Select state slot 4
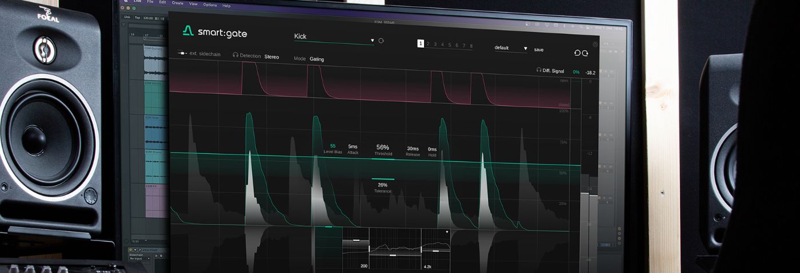Screen dimensions: 800x273 tap(442, 44)
